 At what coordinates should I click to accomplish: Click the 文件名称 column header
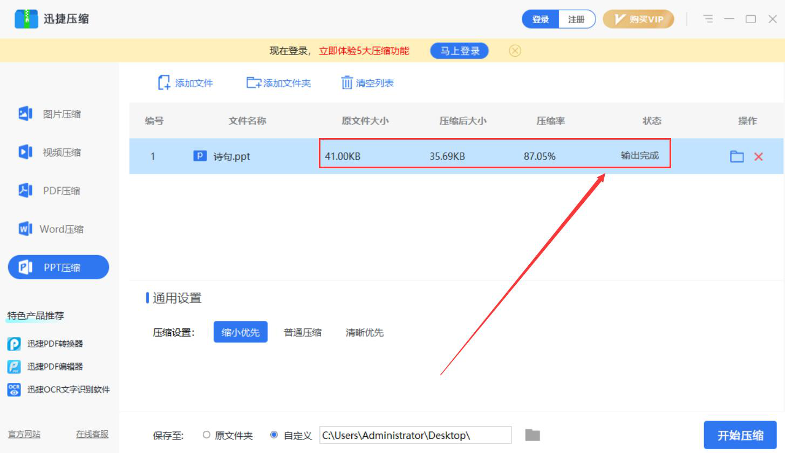coord(247,121)
